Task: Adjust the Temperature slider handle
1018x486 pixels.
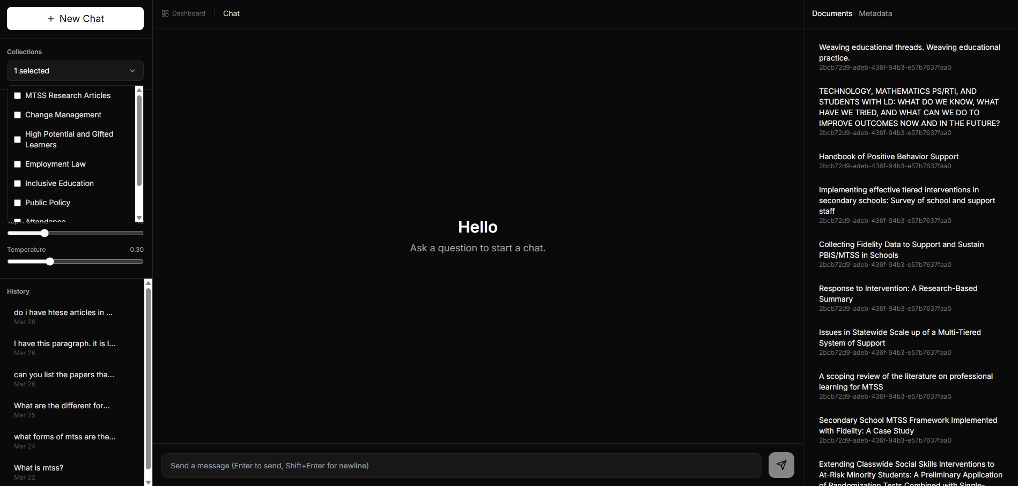Action: (x=50, y=261)
